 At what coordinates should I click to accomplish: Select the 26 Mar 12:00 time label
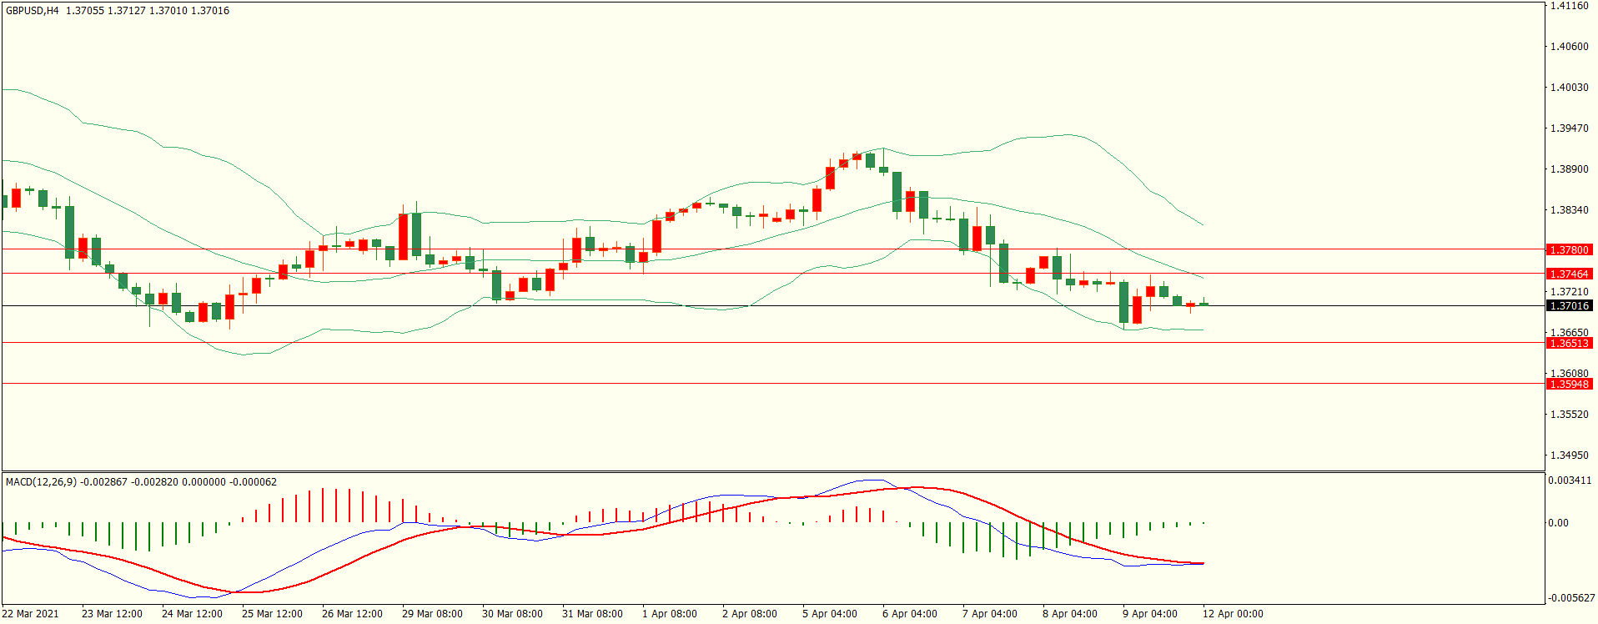(352, 614)
